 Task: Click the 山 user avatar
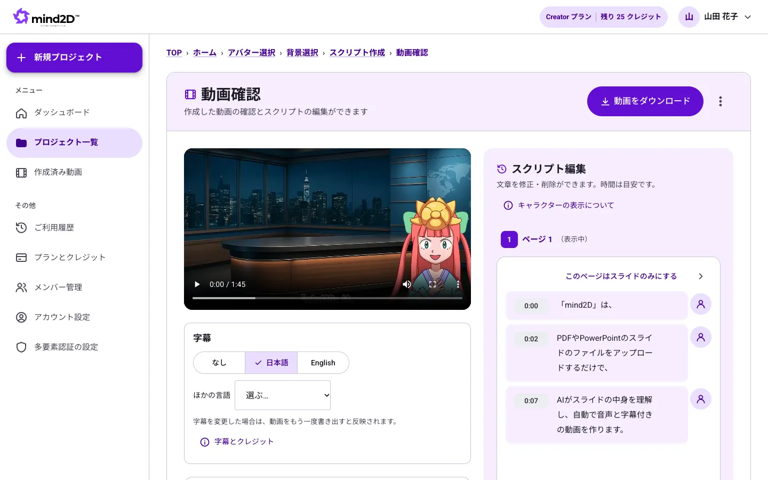click(689, 17)
